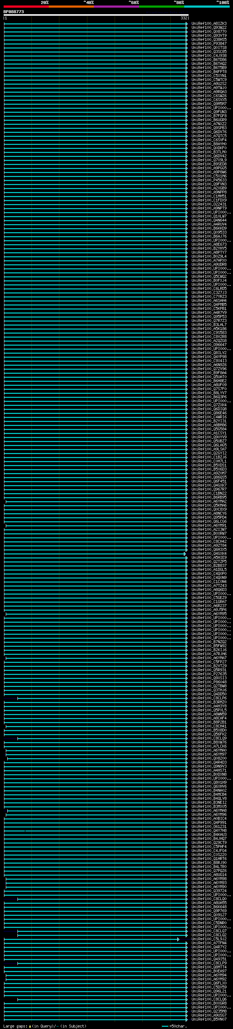This screenshot has height=1029, width=233.
Task: Click the UniRef100_A8NCY6 label
Action: [209, 514]
